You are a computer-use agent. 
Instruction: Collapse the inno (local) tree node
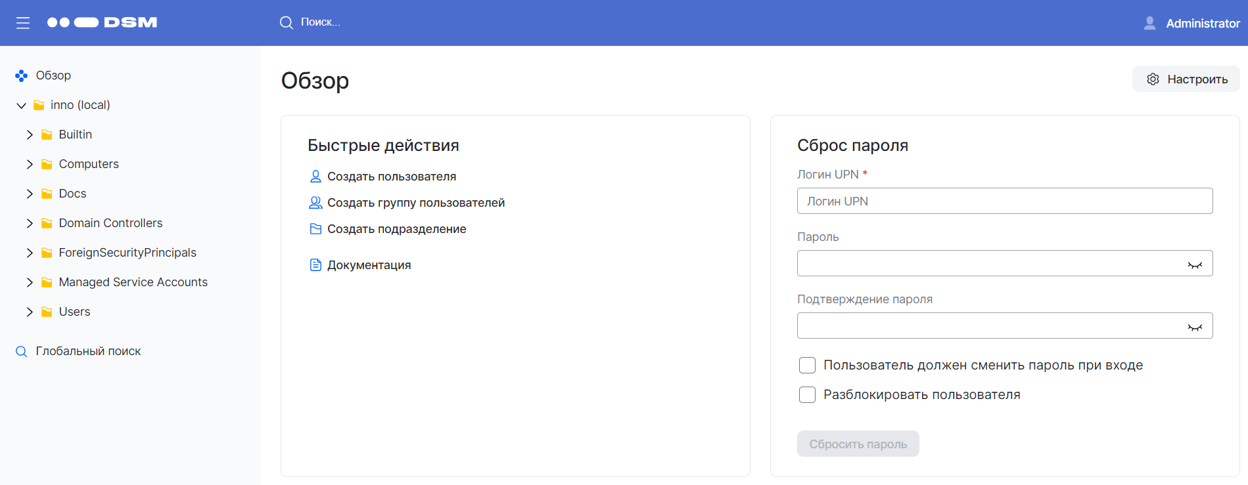[22, 106]
